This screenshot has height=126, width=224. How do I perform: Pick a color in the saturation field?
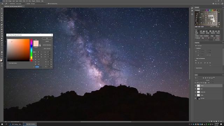[x=19, y=50]
